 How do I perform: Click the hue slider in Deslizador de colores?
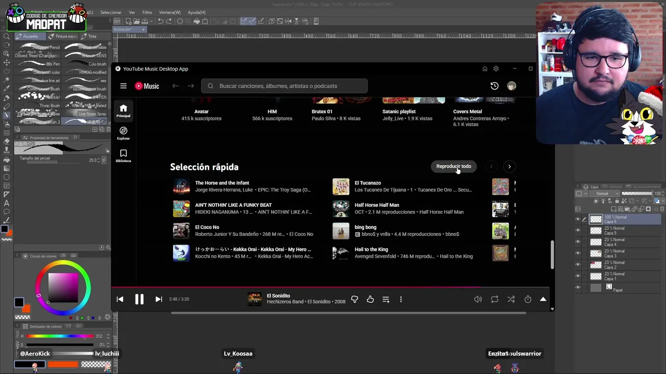point(60,337)
